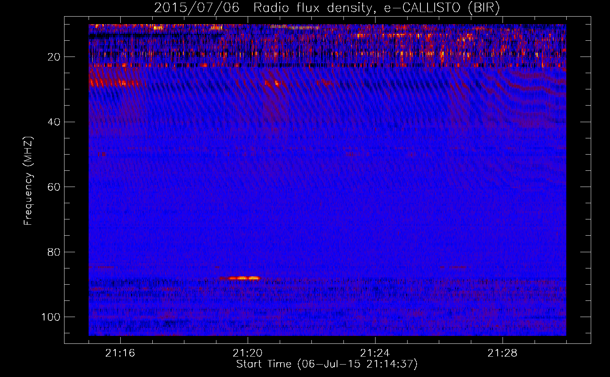610x377 pixels.
Task: Click the 80 frequency tick label
Action: (54, 252)
